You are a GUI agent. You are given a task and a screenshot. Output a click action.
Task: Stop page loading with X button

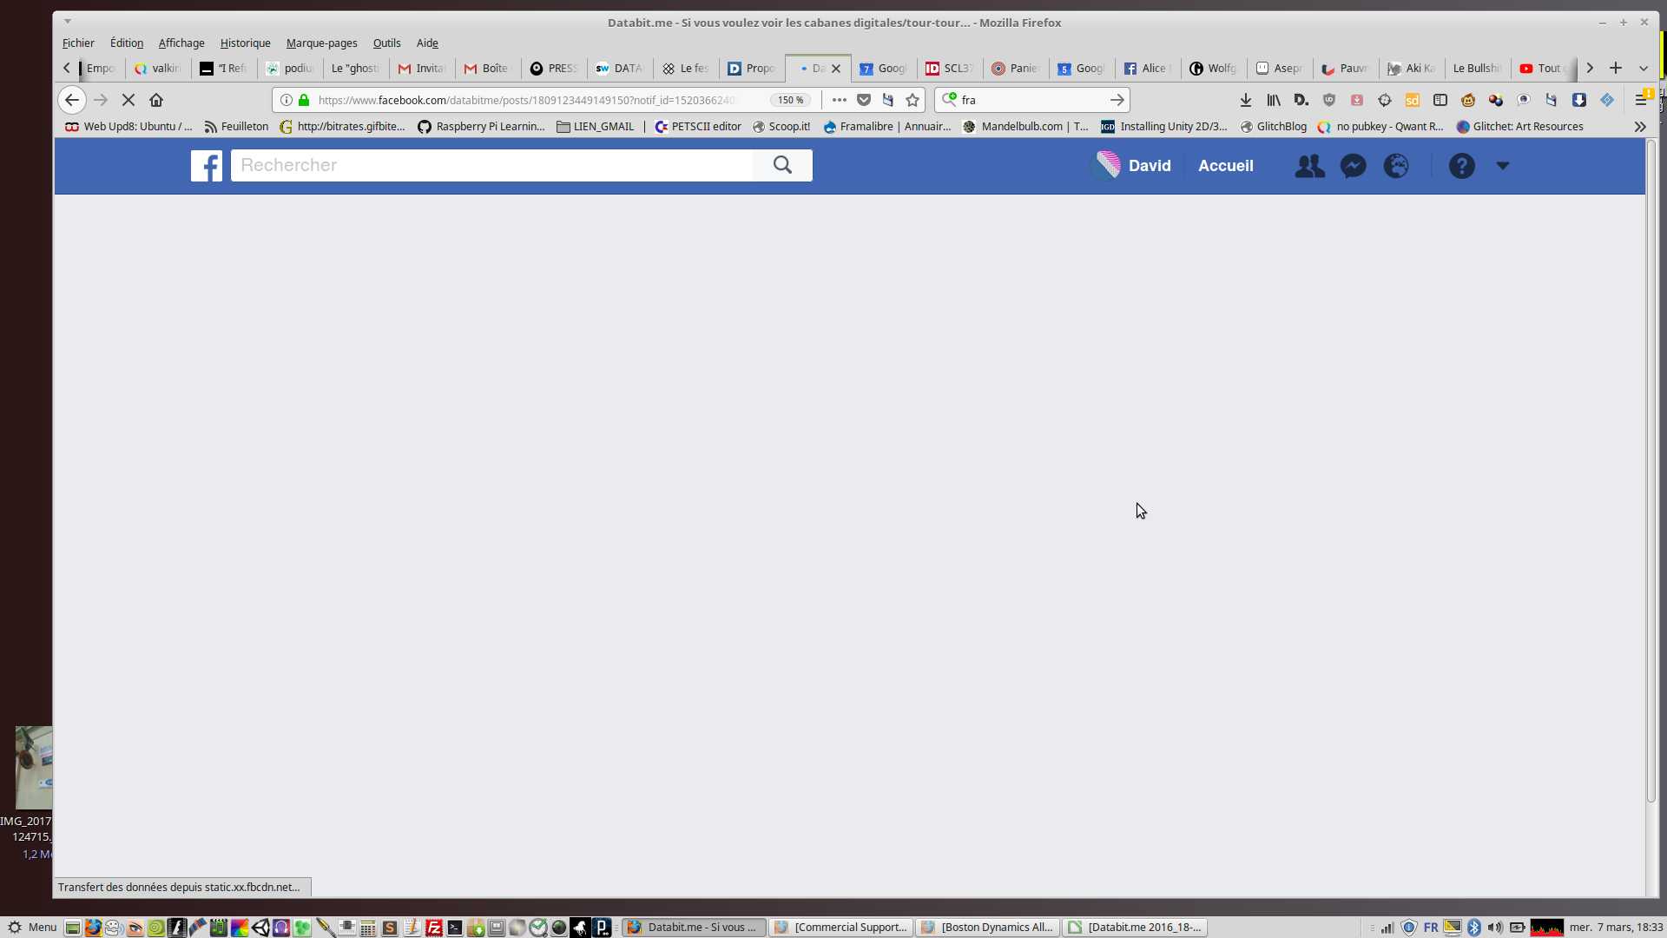point(128,100)
